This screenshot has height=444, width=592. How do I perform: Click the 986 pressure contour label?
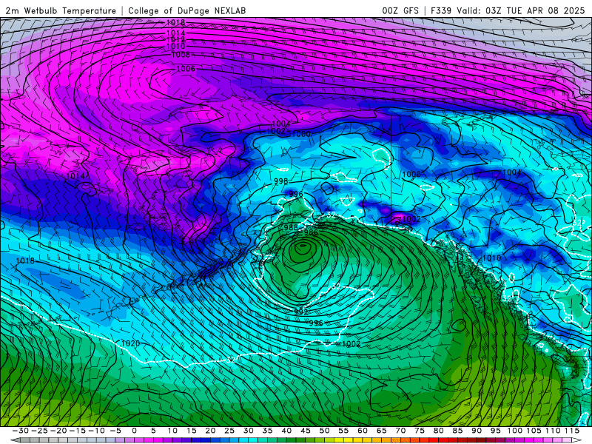pos(311,232)
